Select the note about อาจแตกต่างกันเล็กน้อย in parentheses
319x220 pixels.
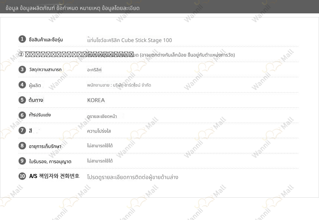(x=187, y=55)
